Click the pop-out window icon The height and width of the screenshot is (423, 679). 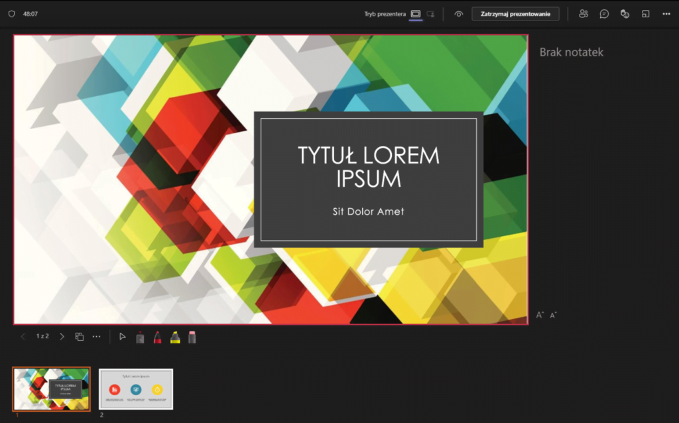point(646,14)
